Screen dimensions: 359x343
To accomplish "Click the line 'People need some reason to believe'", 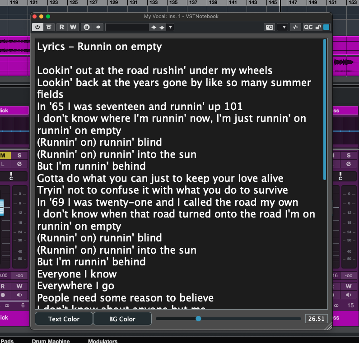I will click(x=125, y=298).
